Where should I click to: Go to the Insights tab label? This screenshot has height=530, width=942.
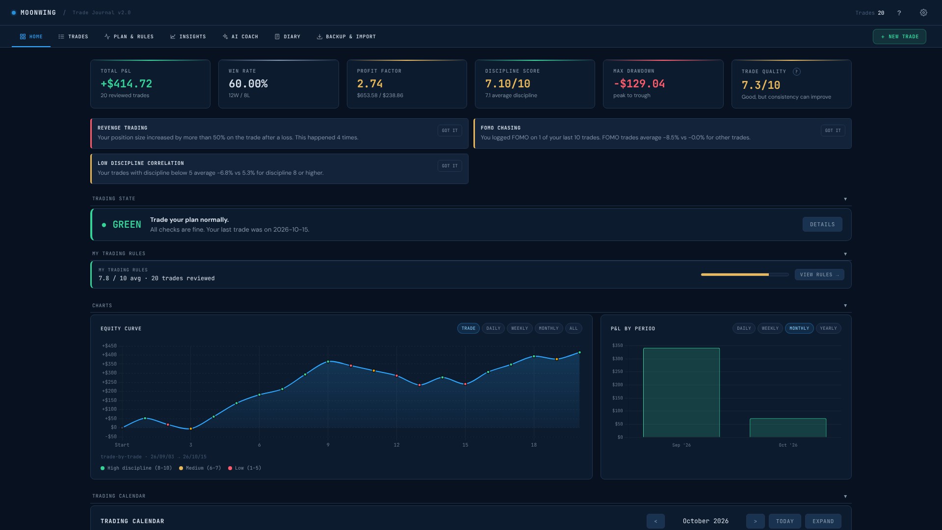(192, 37)
